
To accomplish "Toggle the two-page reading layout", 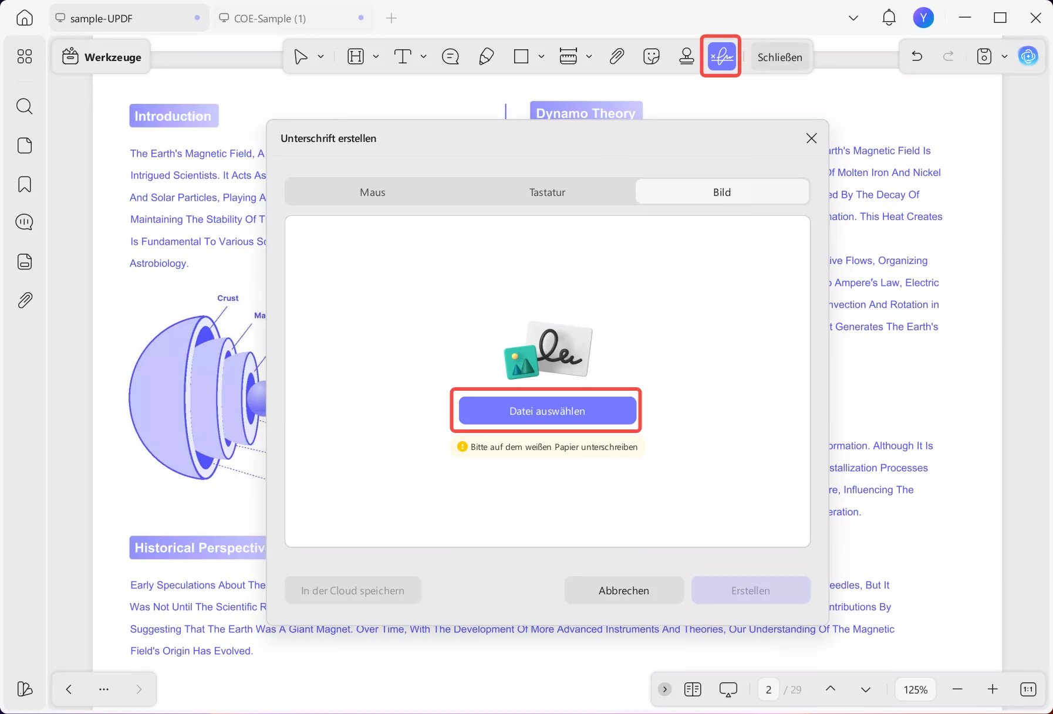I will click(693, 689).
